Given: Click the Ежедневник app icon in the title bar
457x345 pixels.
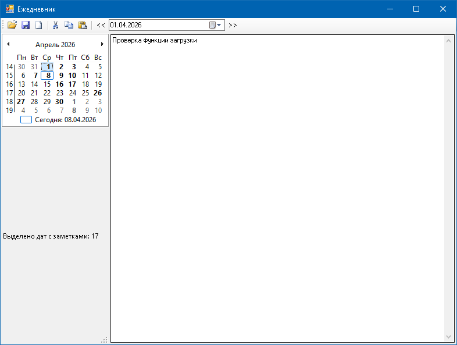Looking at the screenshot, I should coord(10,9).
